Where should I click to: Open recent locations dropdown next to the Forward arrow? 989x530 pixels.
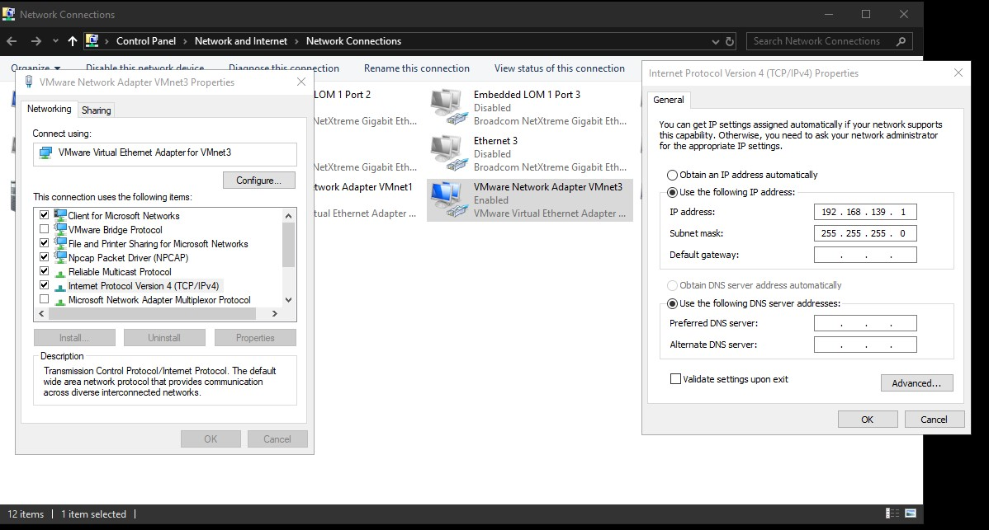(55, 41)
